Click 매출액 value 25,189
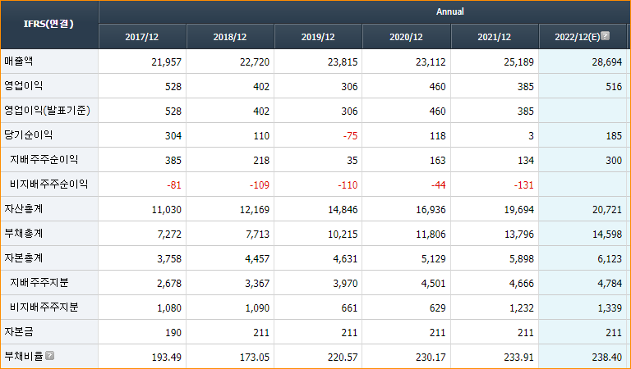Image resolution: width=631 pixels, height=369 pixels. pyautogui.click(x=518, y=62)
